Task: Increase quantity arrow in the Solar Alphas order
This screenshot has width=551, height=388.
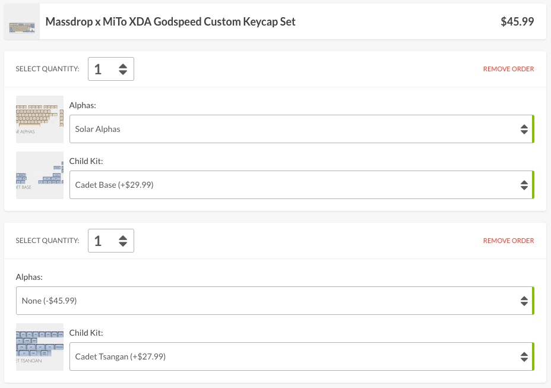Action: pos(123,65)
